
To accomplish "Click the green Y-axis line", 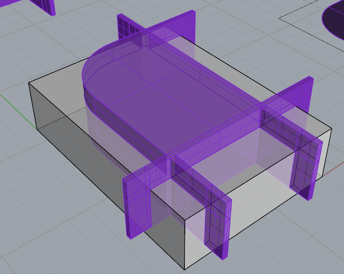I will pyautogui.click(x=18, y=111).
